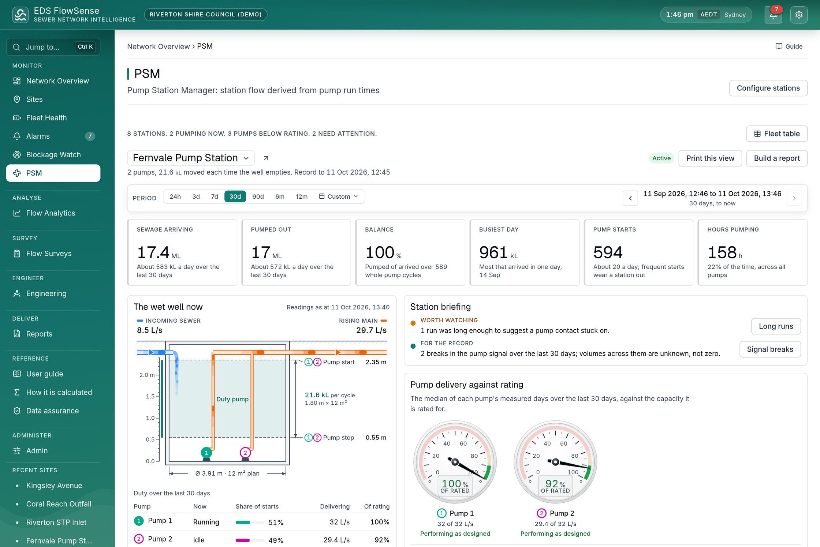Click the EDS FlowSense logo icon
The image size is (820, 547).
point(20,15)
